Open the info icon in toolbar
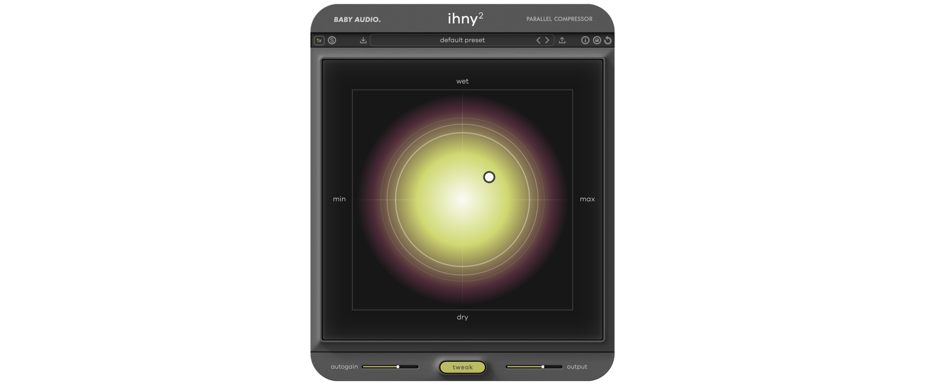The width and height of the screenshot is (925, 385). 585,40
